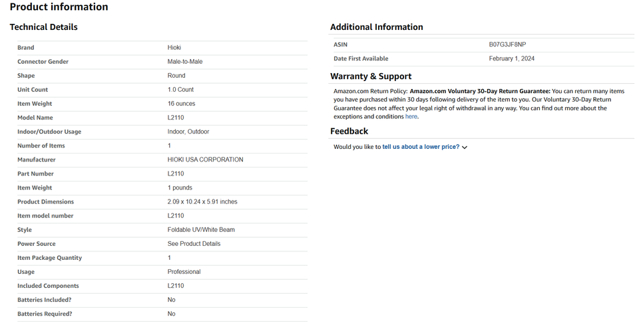
Task: Click the '16 ounces' weight value
Action: point(181,104)
